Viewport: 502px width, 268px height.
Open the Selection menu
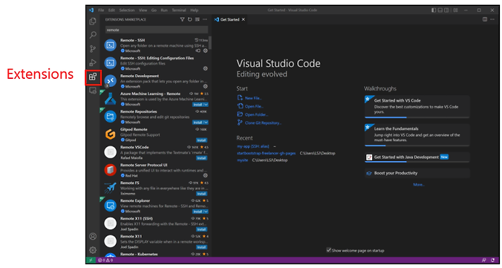pos(127,10)
